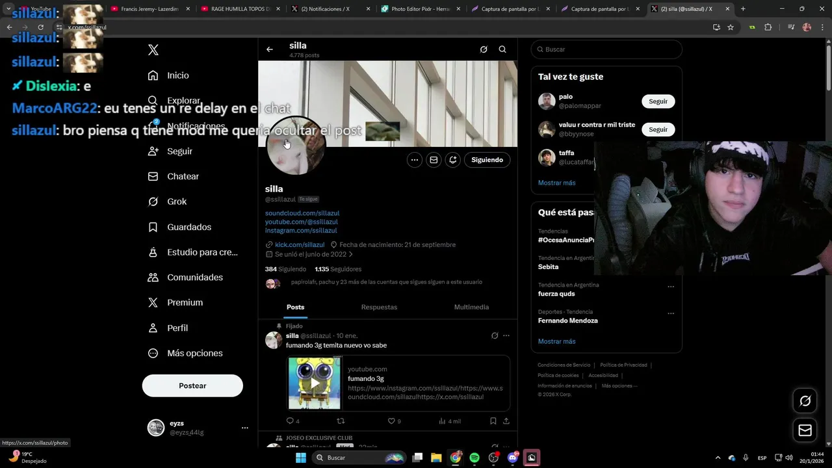832x468 pixels.
Task: Click the circular arrows icon beside Siguiendo
Action: pyautogui.click(x=453, y=160)
